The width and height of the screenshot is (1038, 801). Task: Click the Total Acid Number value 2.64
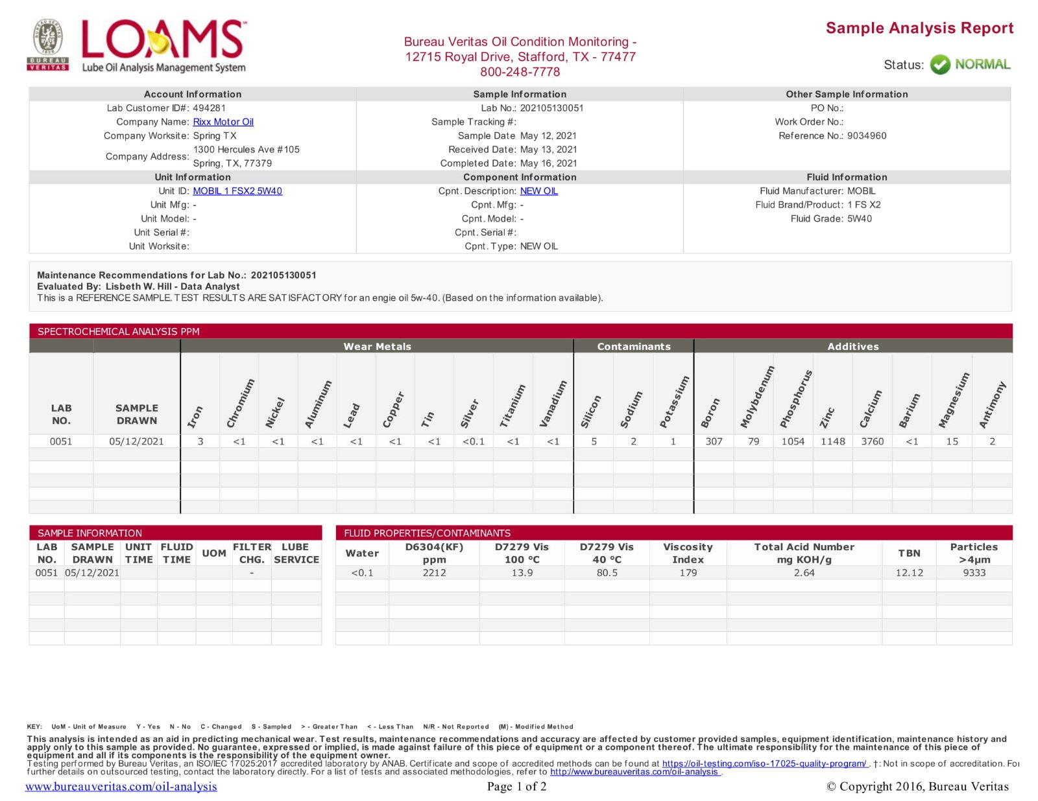coord(804,573)
